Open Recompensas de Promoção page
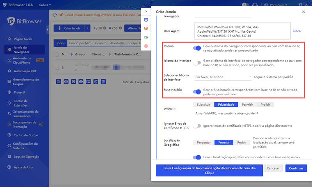312x187 pixels. (24, 124)
